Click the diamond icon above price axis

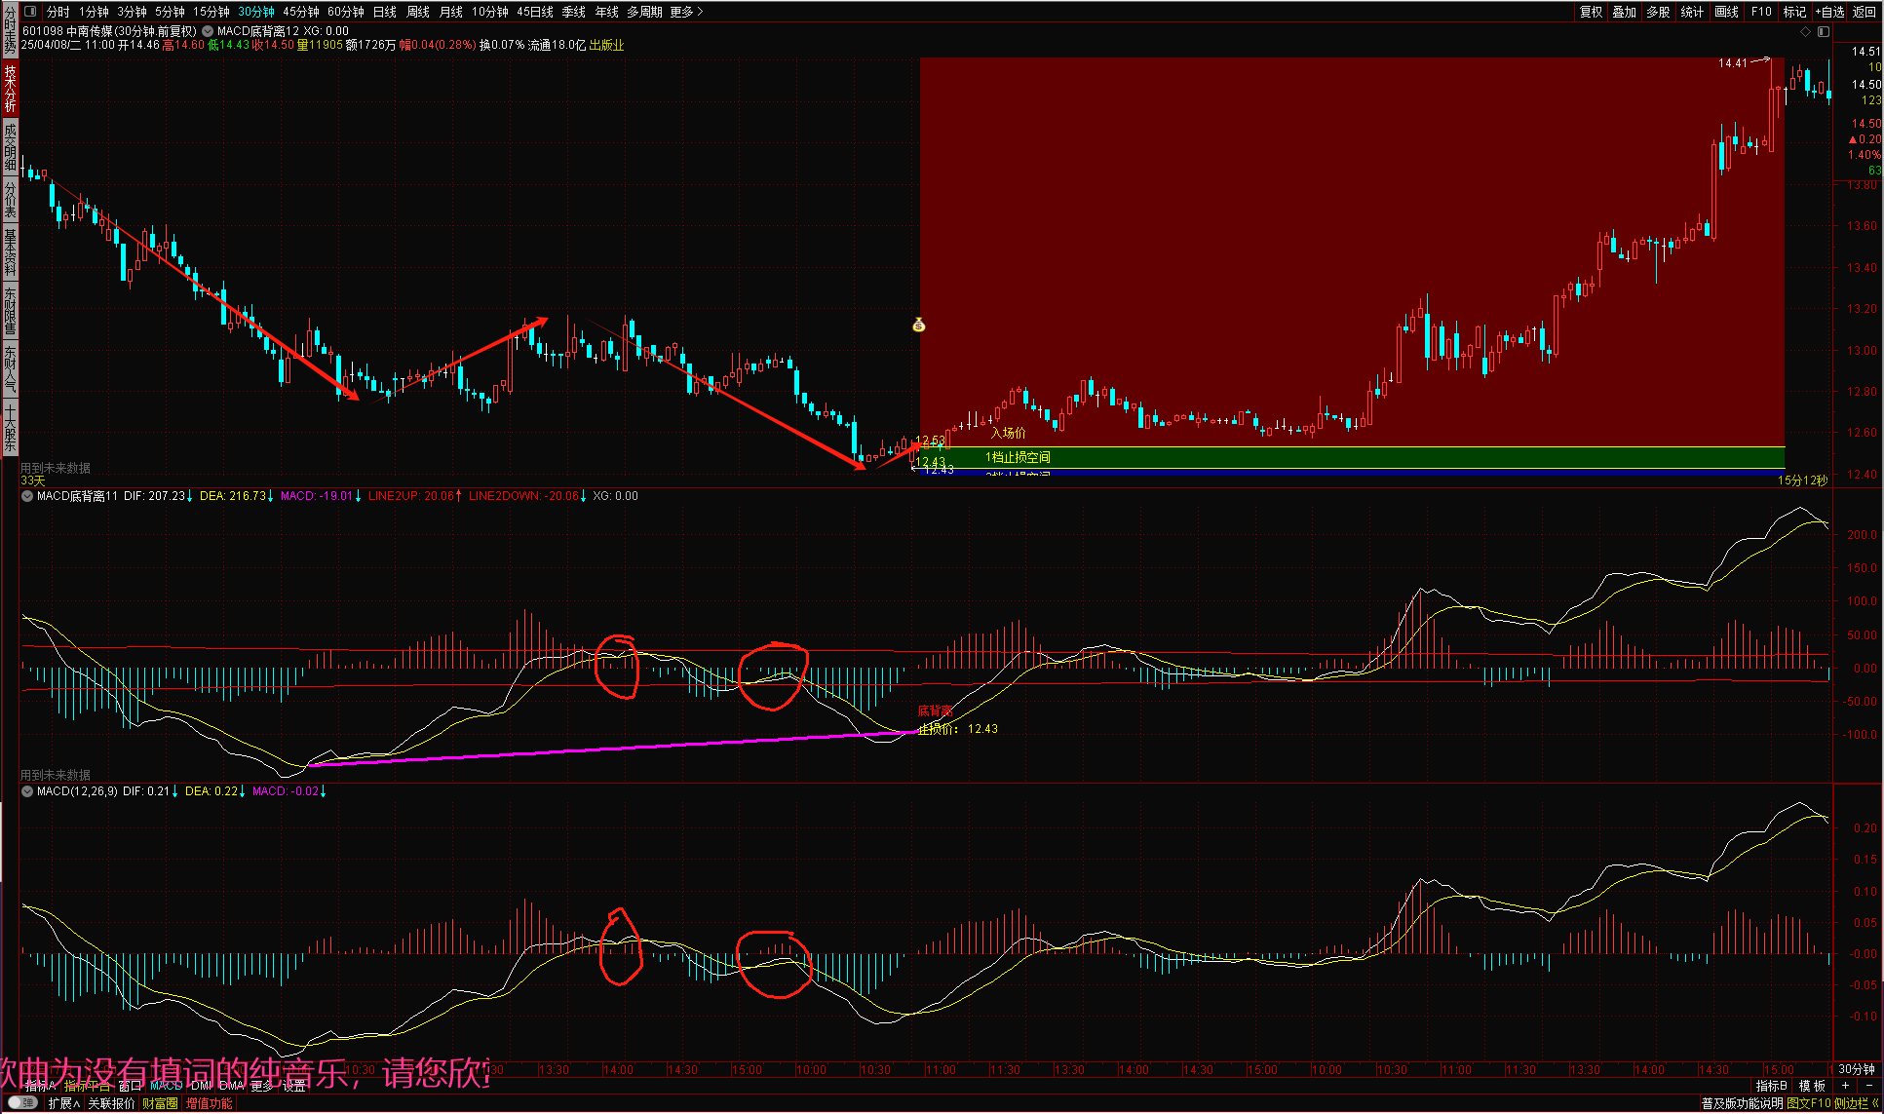1805,32
